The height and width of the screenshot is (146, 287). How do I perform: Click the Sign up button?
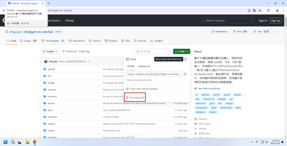click(276, 21)
